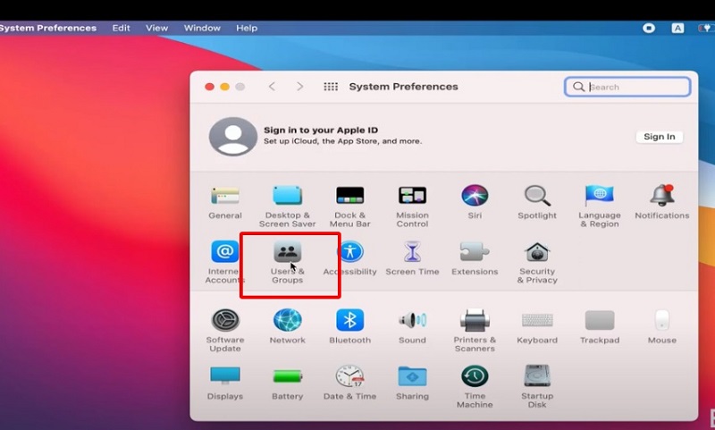715x430 pixels.
Task: Click the Sign In button
Action: pos(660,137)
